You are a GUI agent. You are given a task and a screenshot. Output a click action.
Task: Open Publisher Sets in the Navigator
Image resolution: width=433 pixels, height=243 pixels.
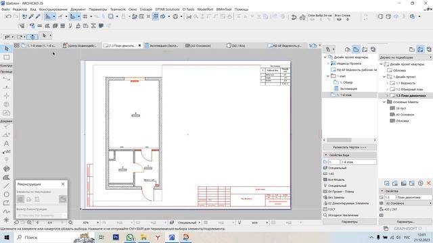pyautogui.click(x=373, y=49)
